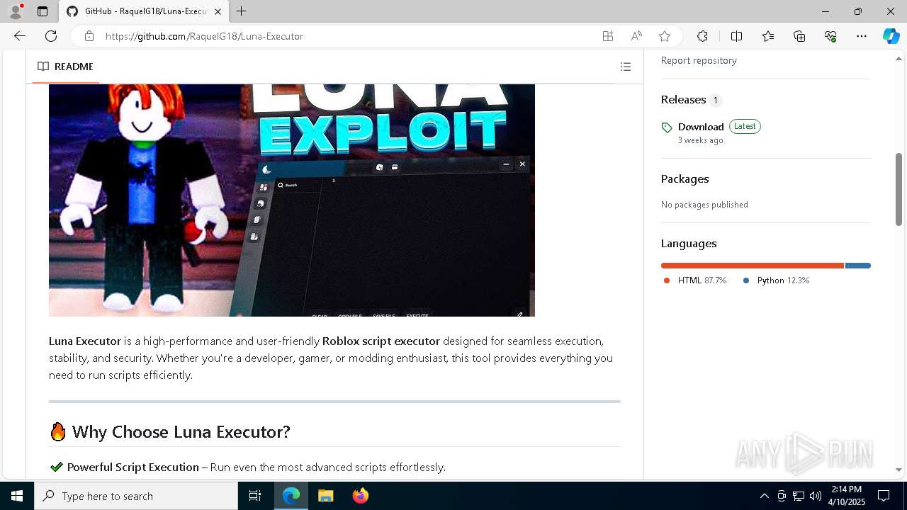The width and height of the screenshot is (907, 510).
Task: Open the volume control icon
Action: [816, 496]
